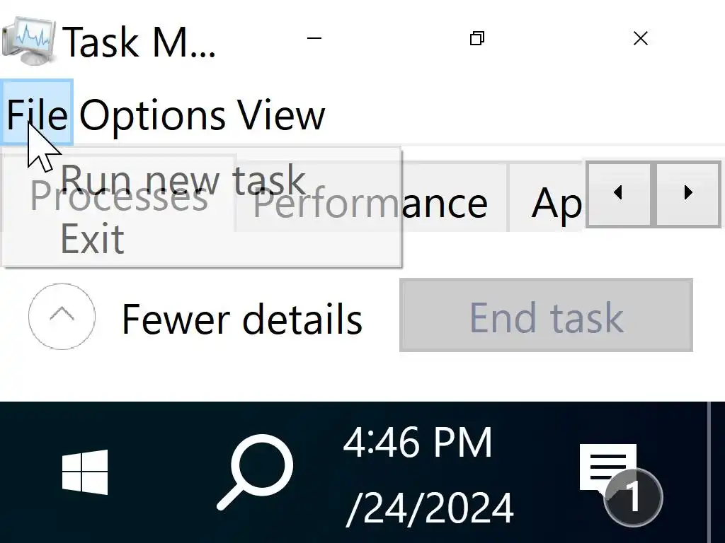
Task: Restore down the Task Manager window
Action: (x=477, y=39)
